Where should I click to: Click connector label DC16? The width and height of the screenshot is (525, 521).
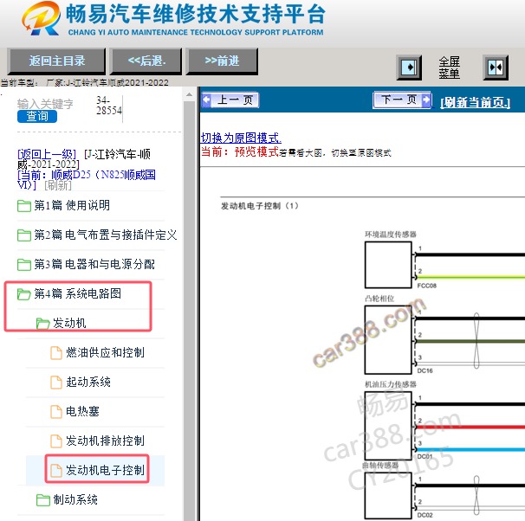425,371
